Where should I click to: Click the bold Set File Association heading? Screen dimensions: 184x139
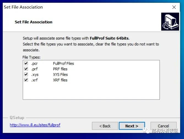pos(33,22)
